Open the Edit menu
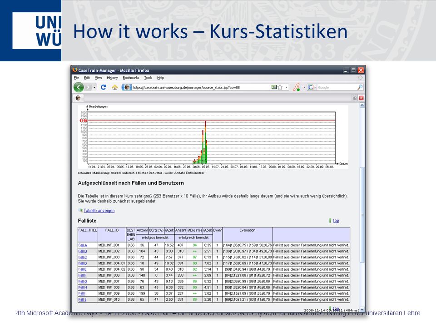 87,78
